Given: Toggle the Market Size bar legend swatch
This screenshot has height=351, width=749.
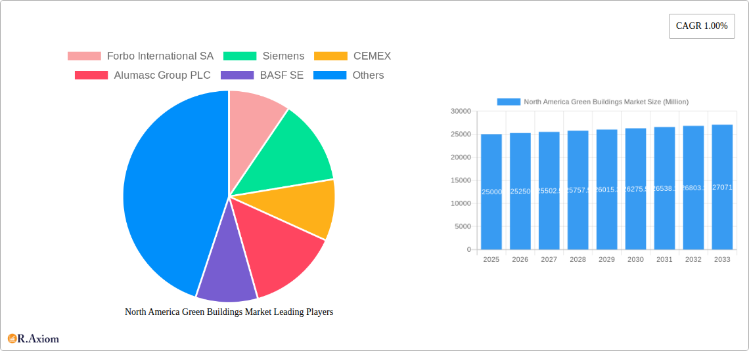Looking at the screenshot, I should [509, 102].
